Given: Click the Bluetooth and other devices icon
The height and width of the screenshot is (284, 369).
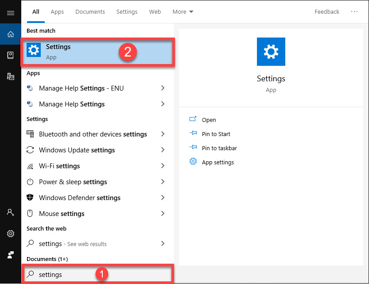Looking at the screenshot, I should coord(30,134).
